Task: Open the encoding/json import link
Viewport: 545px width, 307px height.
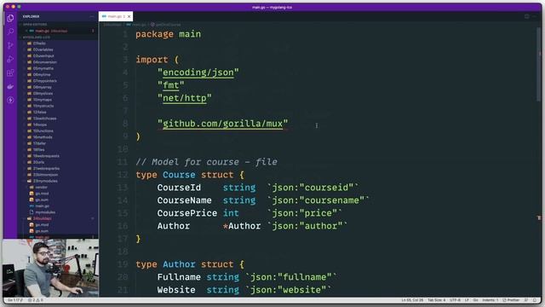Action: (198, 72)
